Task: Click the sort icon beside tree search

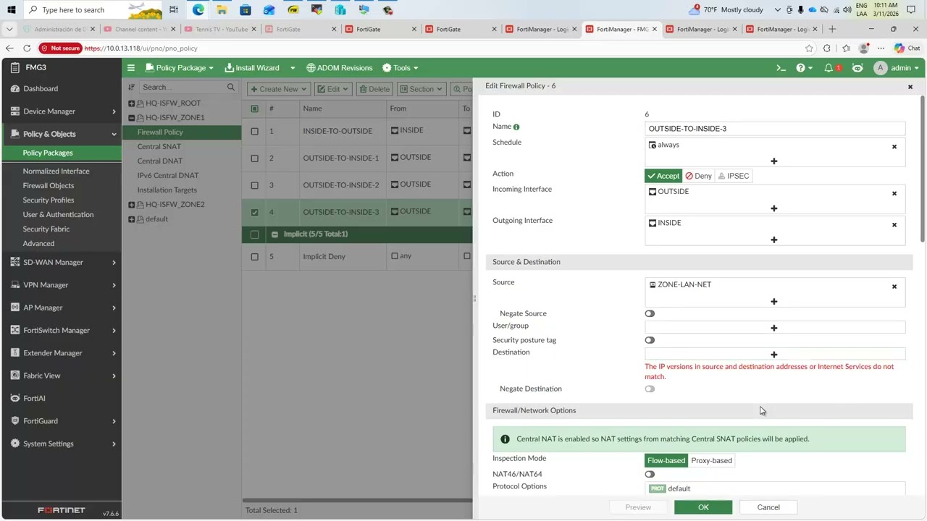Action: click(132, 88)
